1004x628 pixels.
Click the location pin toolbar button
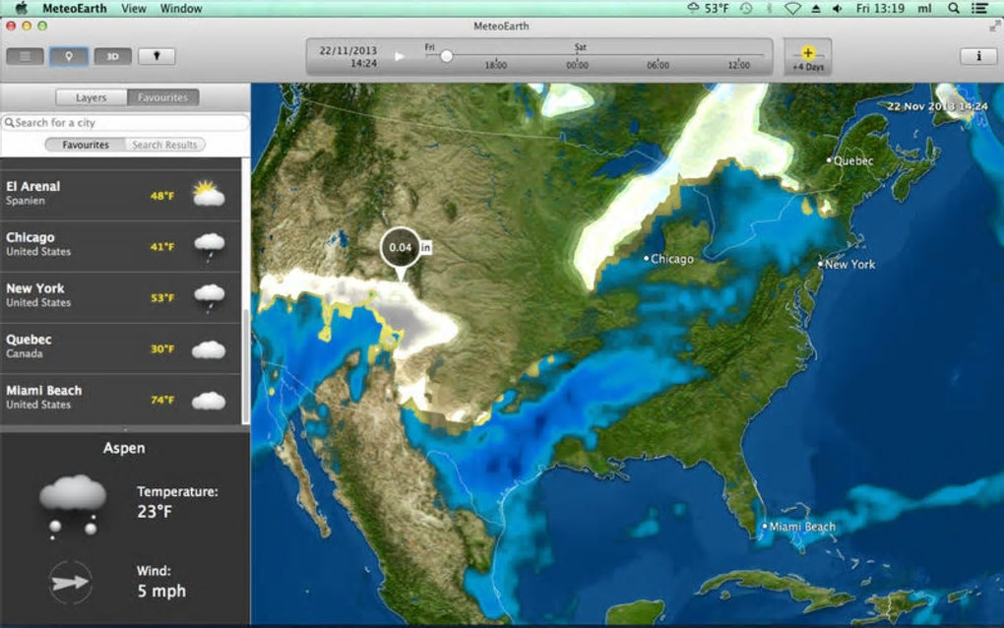tap(69, 56)
